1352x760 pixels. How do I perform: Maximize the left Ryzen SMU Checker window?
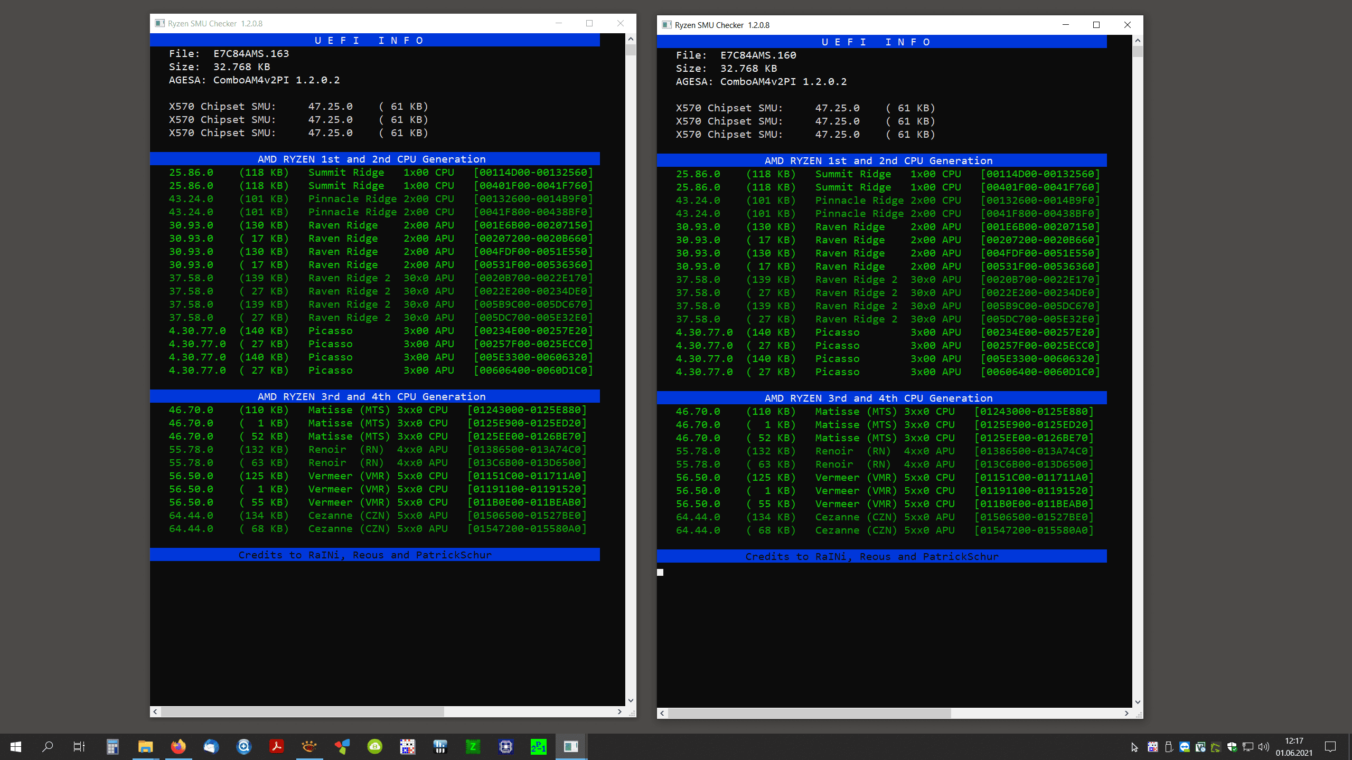(x=589, y=23)
